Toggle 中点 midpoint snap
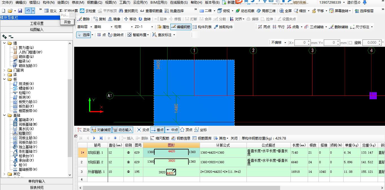The width and height of the screenshot is (385, 190). pos(171,130)
